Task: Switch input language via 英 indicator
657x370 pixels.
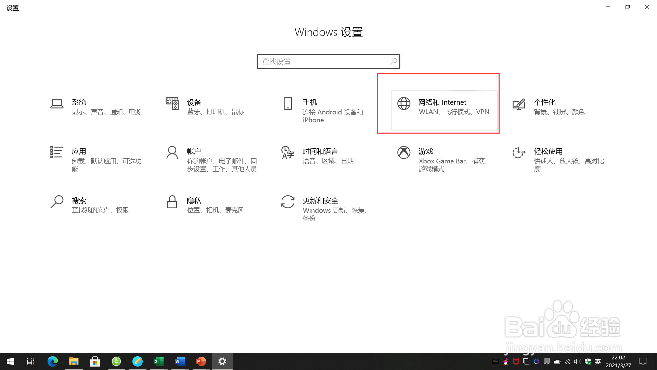Action: coord(598,361)
